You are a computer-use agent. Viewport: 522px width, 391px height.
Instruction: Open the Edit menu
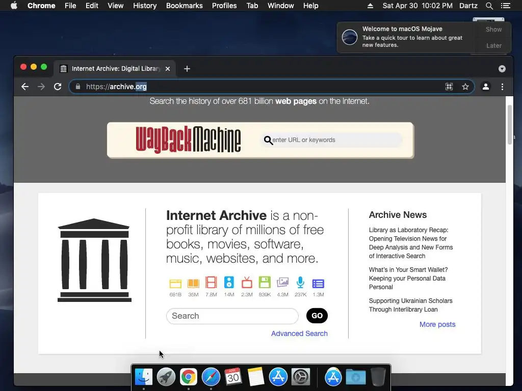pos(92,6)
